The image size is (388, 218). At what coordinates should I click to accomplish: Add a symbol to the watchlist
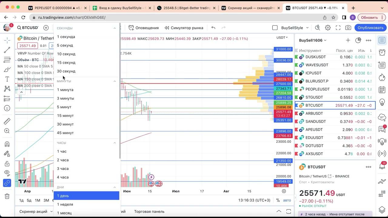coord(348,40)
